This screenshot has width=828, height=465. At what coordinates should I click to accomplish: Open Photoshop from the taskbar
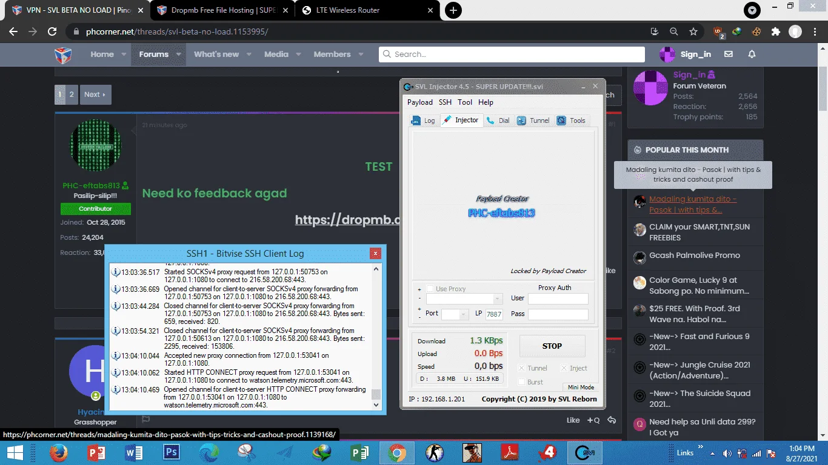[172, 452]
